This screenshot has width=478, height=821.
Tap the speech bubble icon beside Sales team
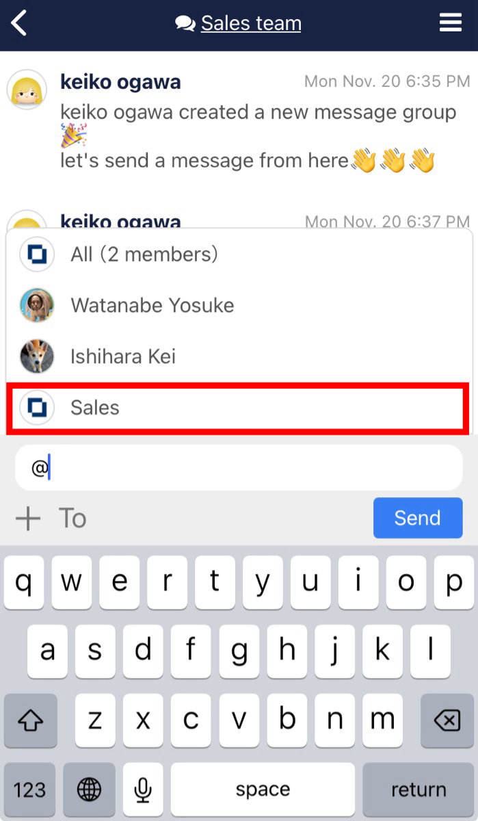[185, 23]
